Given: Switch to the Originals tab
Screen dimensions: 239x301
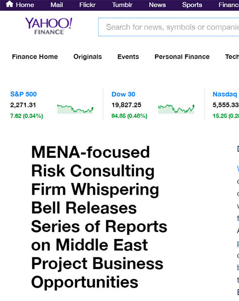Looking at the screenshot, I should tap(87, 57).
